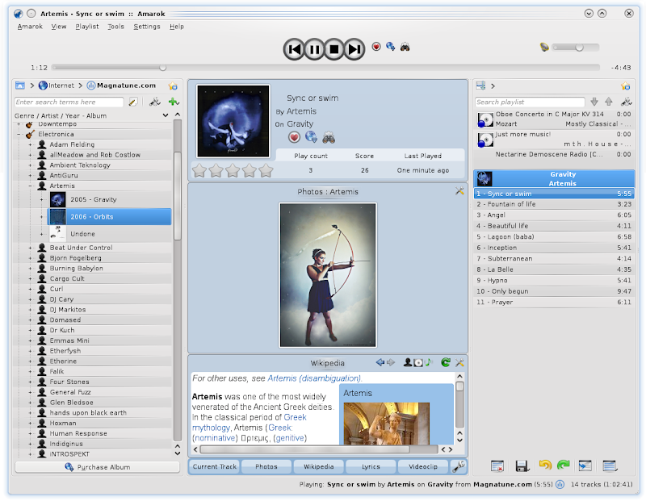
Task: Pause the current playback
Action: coord(314,49)
